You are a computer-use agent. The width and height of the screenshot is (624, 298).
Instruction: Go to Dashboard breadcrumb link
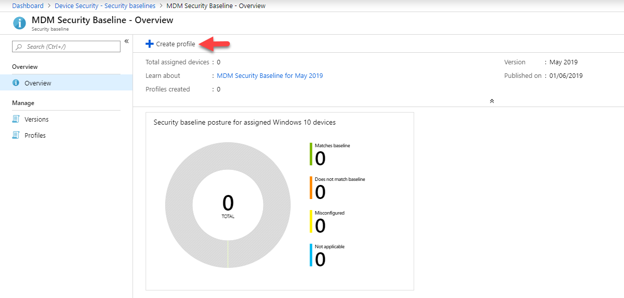pyautogui.click(x=28, y=6)
